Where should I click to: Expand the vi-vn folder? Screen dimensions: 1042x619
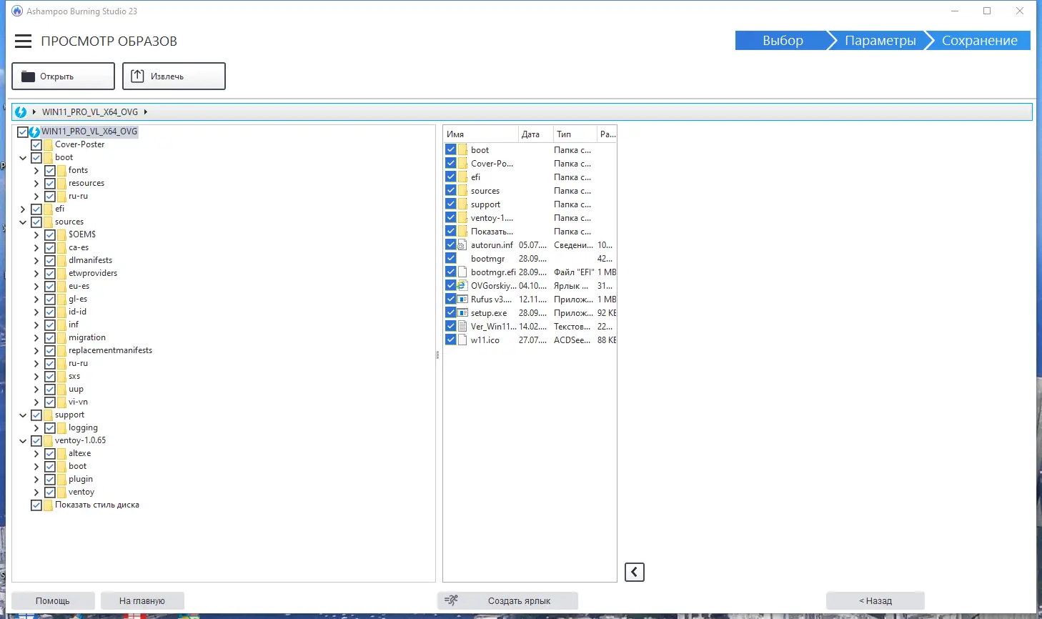click(36, 402)
